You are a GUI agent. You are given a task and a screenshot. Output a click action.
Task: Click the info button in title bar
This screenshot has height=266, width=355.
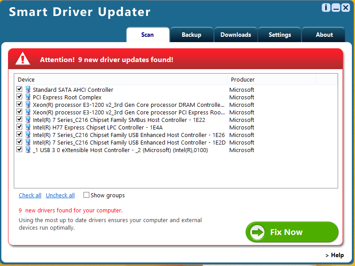coord(326,8)
